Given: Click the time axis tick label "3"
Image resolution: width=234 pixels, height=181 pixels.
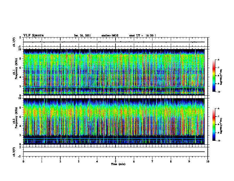Looking at the screenshot, I should click(79, 161).
